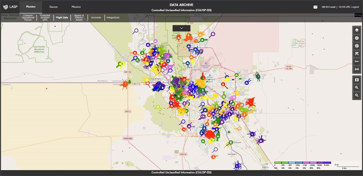Screen dimensions: 363x176
Task: Zoom in with the magnifier plus icon
Action: 357,88
